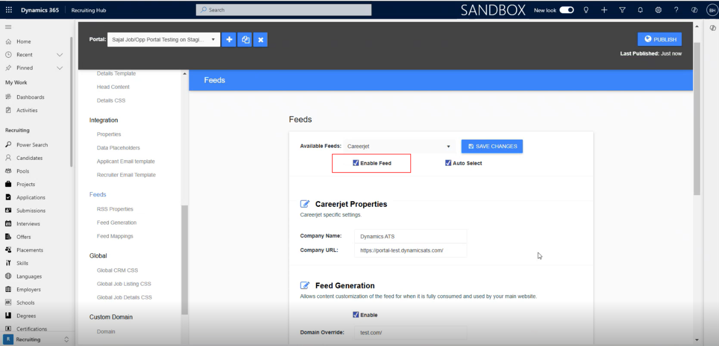Click the SAVE CHANGES button
The width and height of the screenshot is (719, 346).
point(492,146)
